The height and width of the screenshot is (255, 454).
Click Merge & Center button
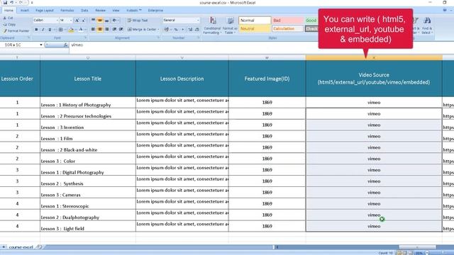tap(142, 29)
